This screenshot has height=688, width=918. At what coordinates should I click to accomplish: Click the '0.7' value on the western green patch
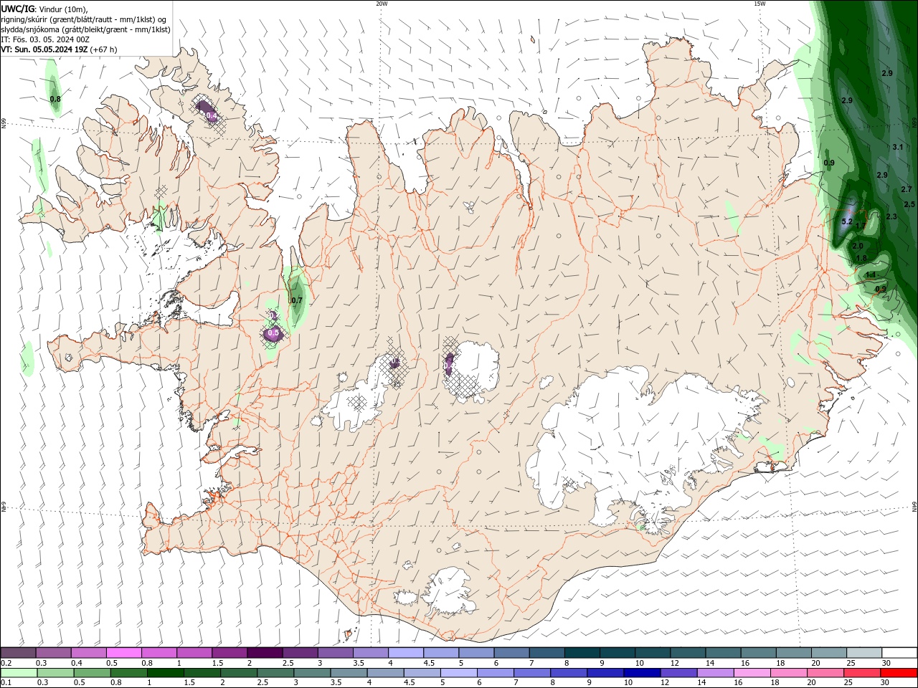pos(296,300)
